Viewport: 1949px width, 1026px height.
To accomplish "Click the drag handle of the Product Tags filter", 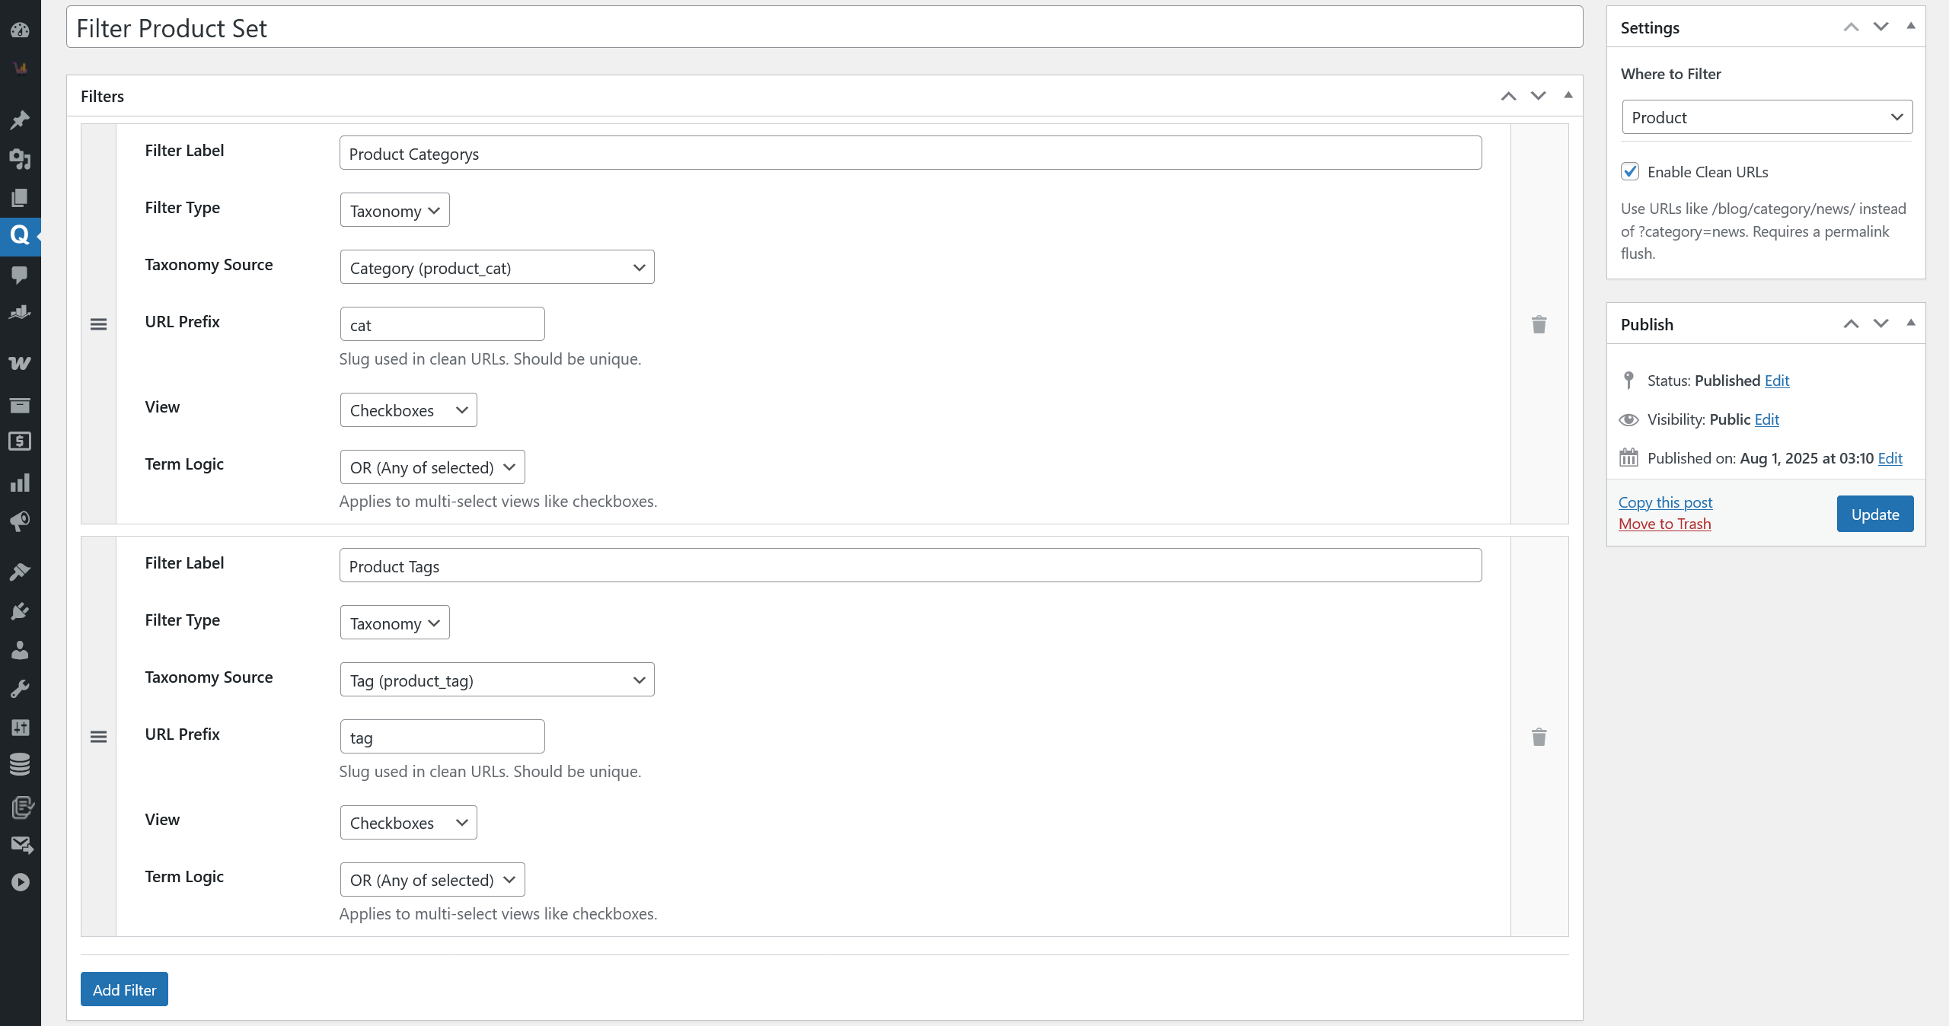I will pos(98,737).
